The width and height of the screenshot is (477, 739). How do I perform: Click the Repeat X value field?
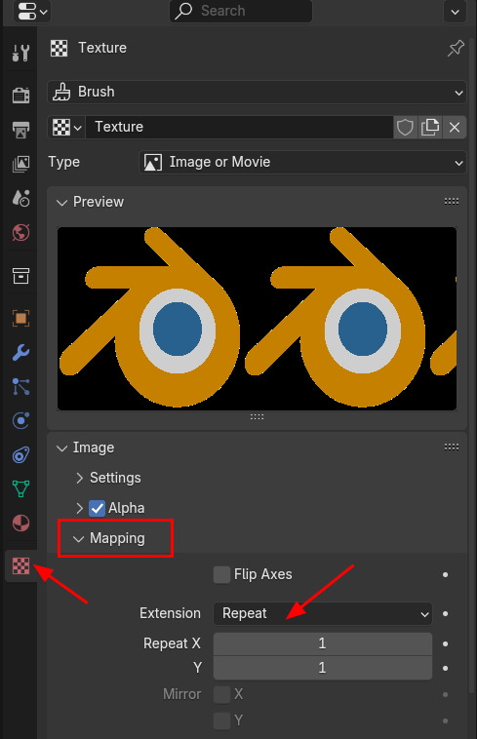[323, 643]
